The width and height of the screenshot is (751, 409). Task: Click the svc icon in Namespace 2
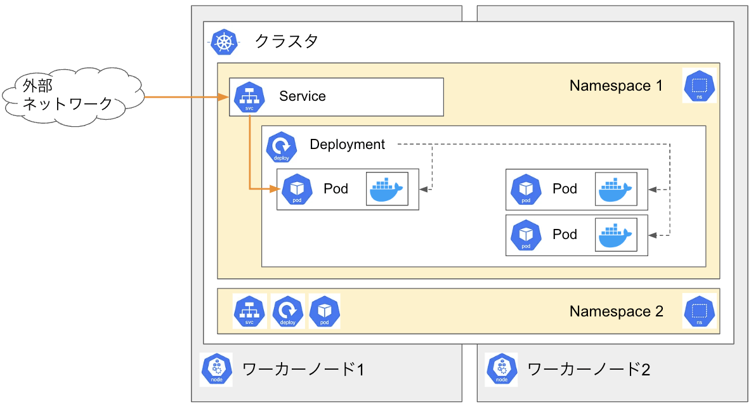click(x=249, y=311)
